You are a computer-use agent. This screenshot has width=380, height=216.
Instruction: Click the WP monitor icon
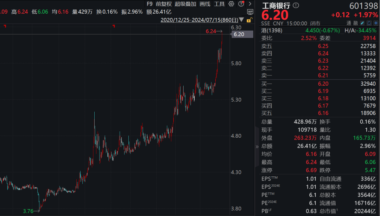250,12
